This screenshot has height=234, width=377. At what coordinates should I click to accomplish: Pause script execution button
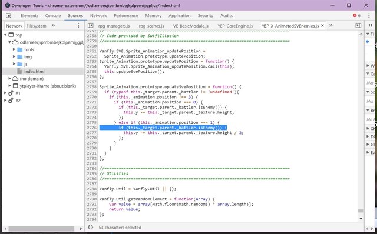[371, 25]
